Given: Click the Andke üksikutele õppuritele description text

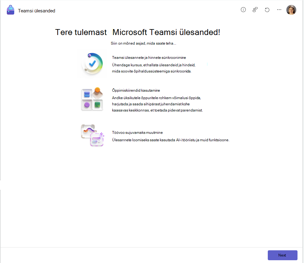Looking at the screenshot, I should (x=157, y=104).
